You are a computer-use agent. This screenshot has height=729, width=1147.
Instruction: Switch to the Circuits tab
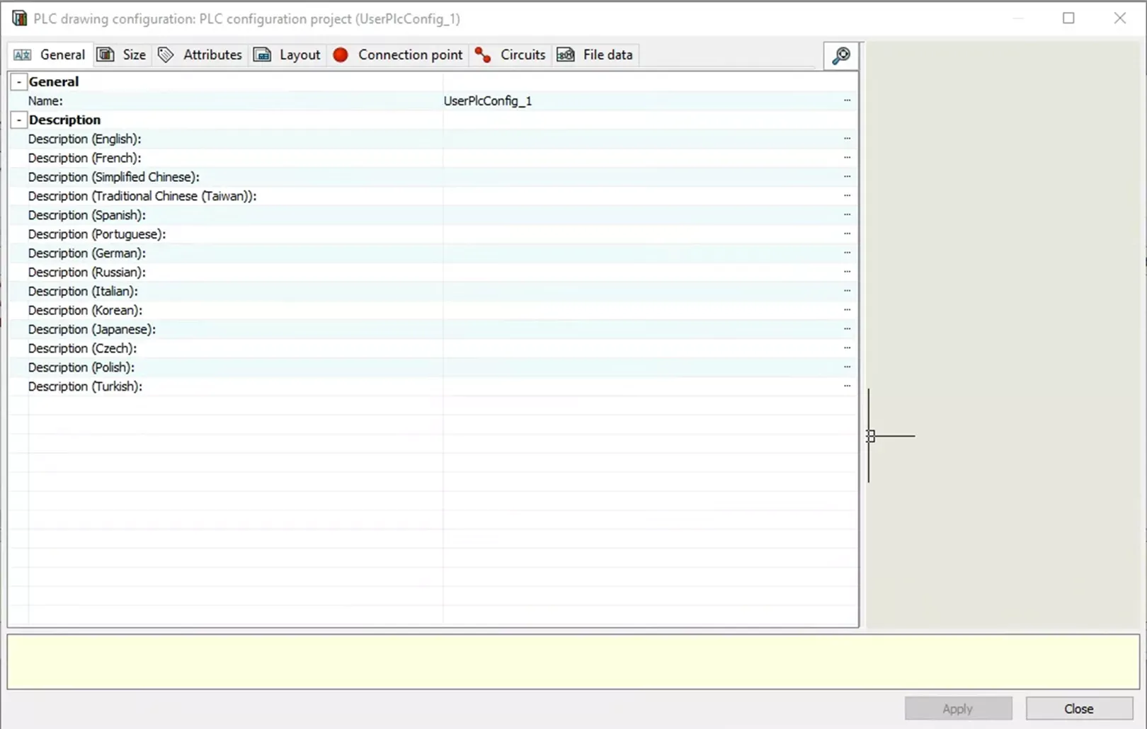[510, 54]
